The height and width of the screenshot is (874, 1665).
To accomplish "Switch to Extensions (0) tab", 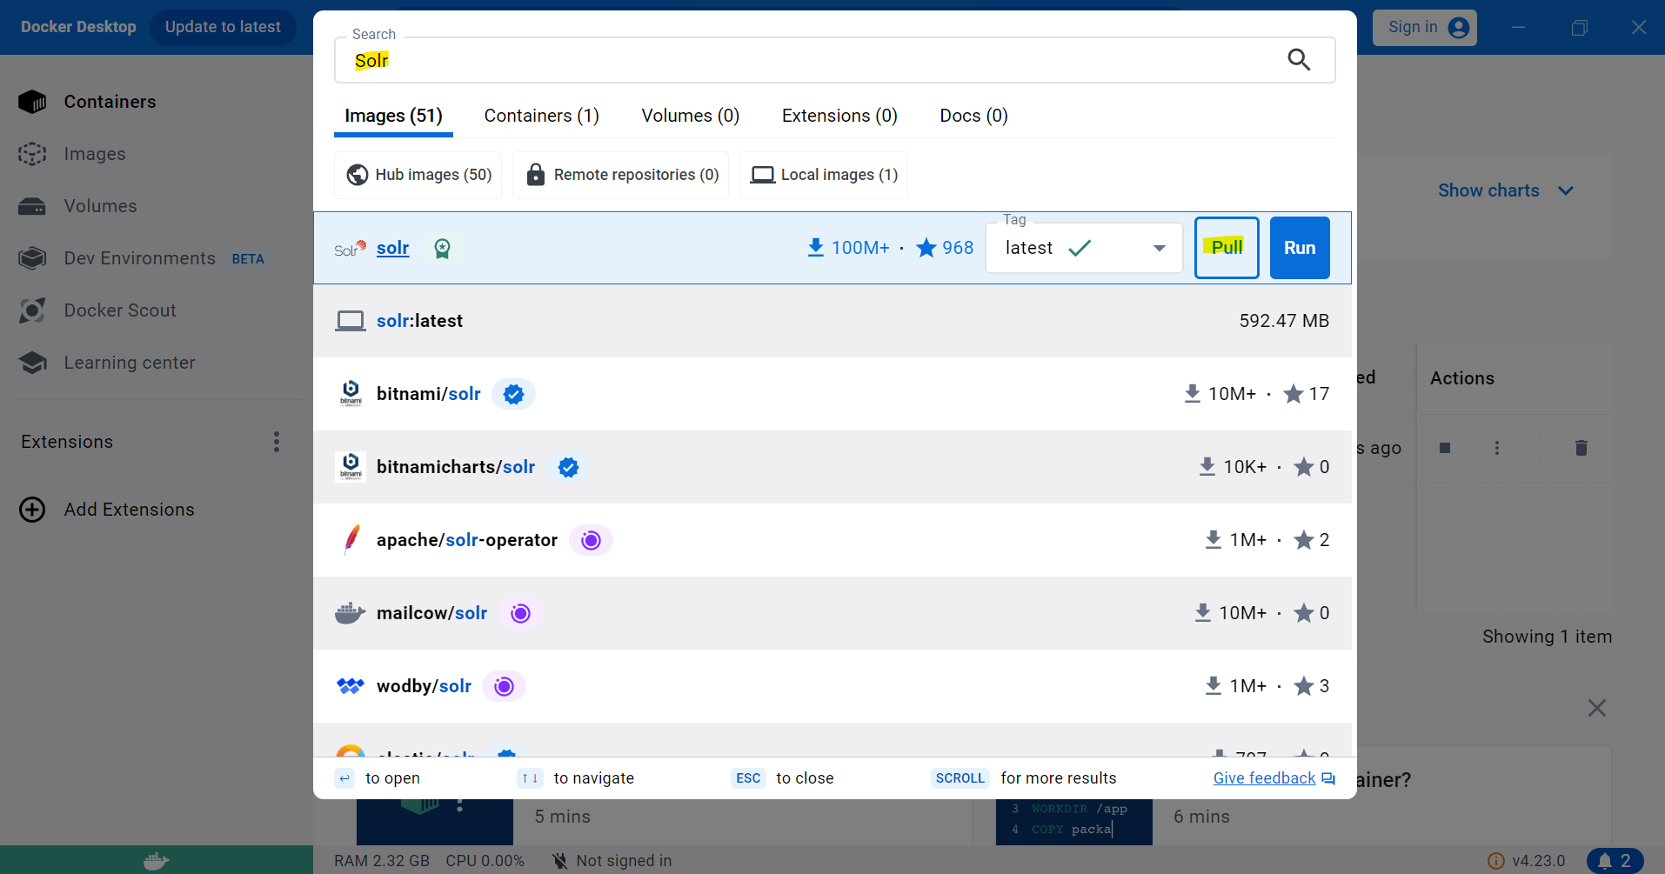I will 839,116.
